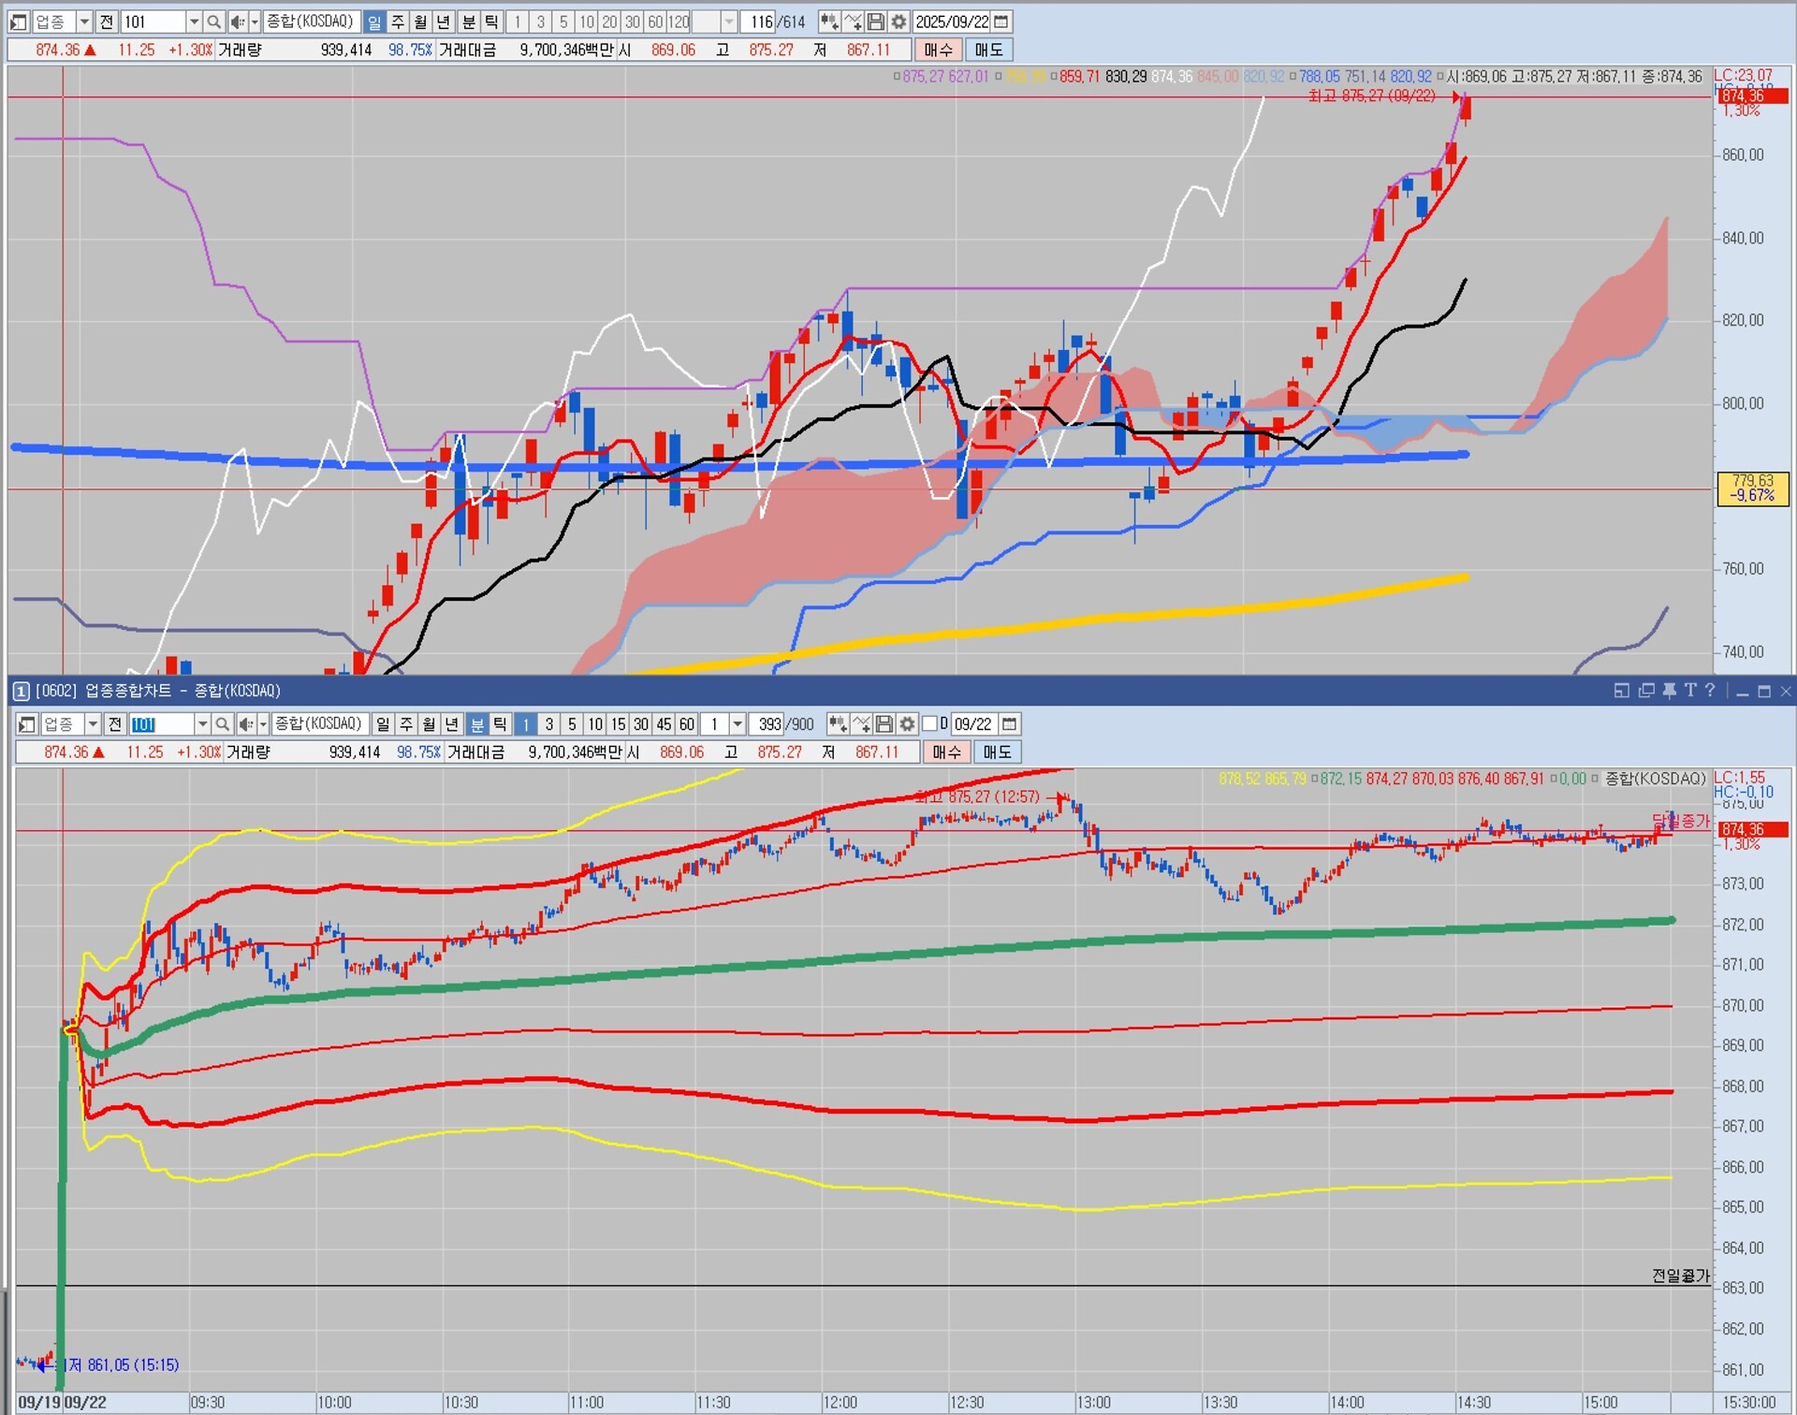1797x1415 pixels.
Task: Select the 월 (monthly) tab in the lower chart
Action: click(x=429, y=723)
